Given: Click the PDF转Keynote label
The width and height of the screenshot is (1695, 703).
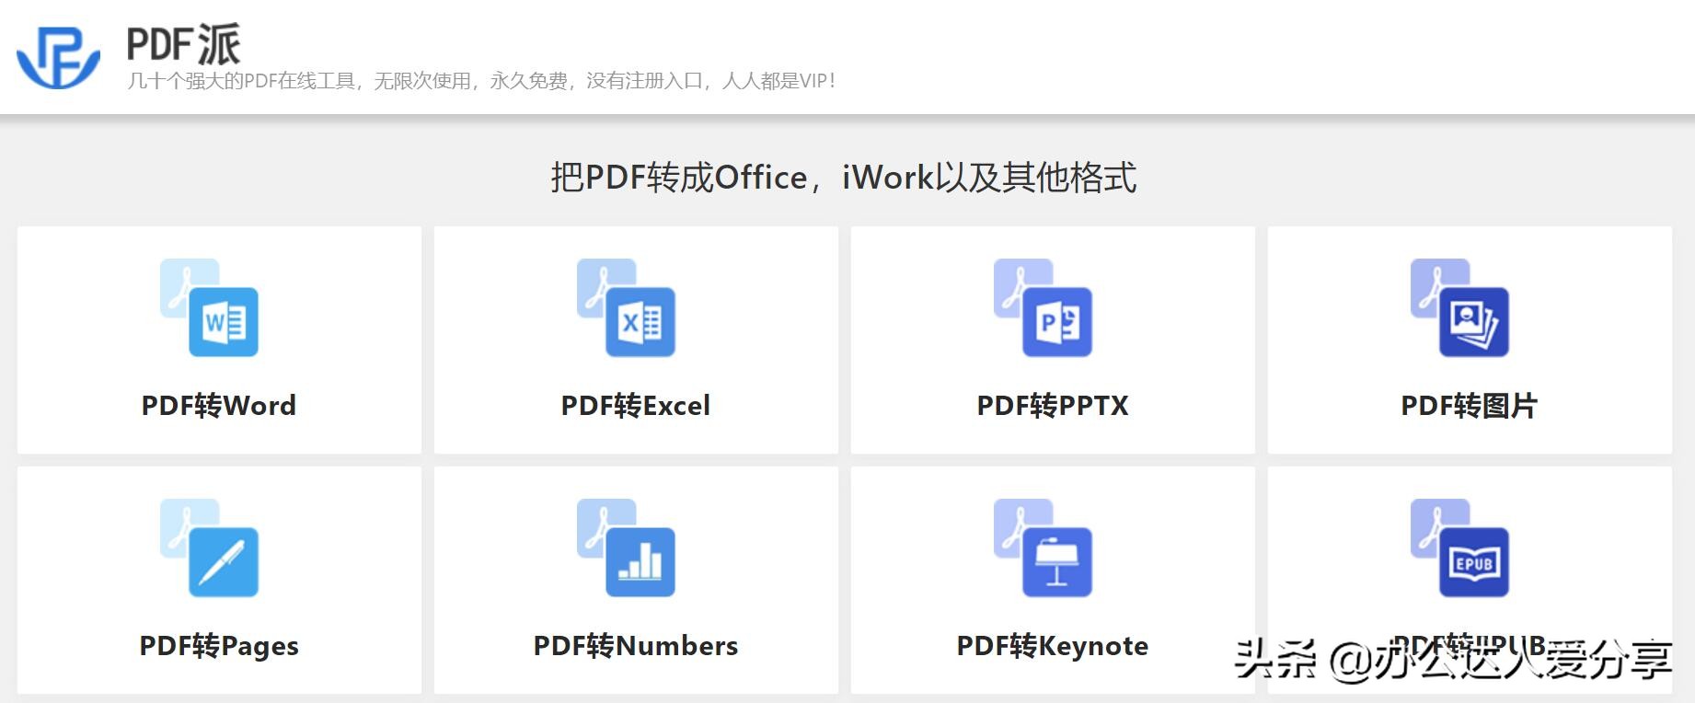Looking at the screenshot, I should [1053, 646].
